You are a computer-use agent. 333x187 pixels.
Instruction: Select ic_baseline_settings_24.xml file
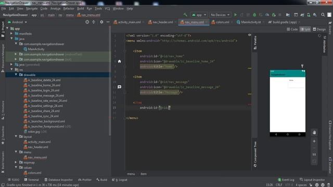click(45, 106)
